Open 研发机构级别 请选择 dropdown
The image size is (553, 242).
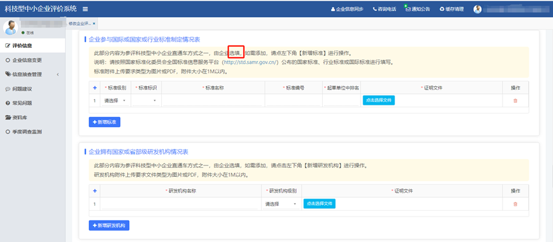tap(281, 204)
